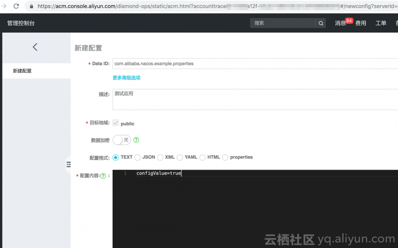Click the browser refresh icon
Screen dimensions: 398x248
click(x=16, y=6)
